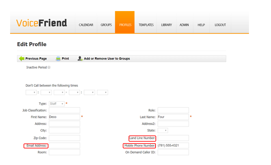The image size is (271, 165).
Task: Open the start AM/PM dropdown before the dash
Action: pos(59,92)
